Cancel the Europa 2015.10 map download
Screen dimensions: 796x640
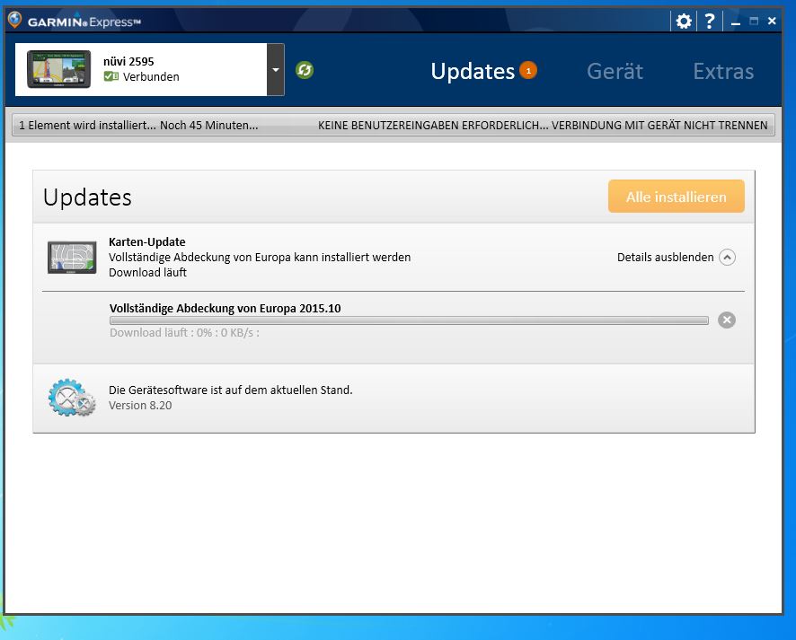(727, 320)
